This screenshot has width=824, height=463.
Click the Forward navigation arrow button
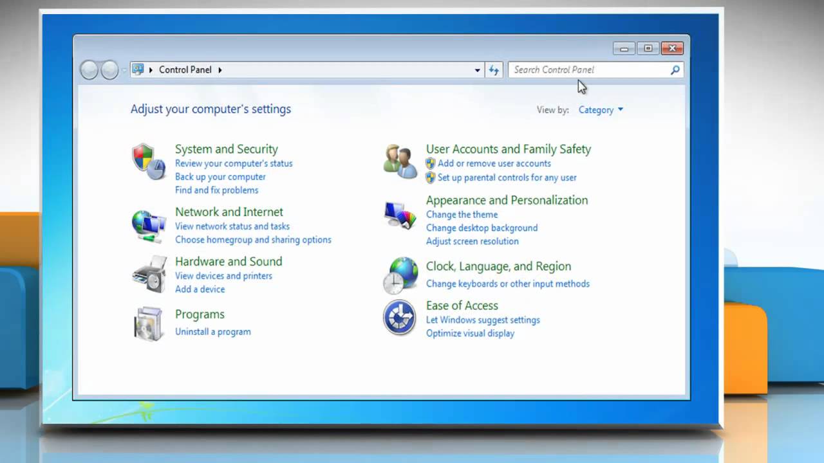110,70
